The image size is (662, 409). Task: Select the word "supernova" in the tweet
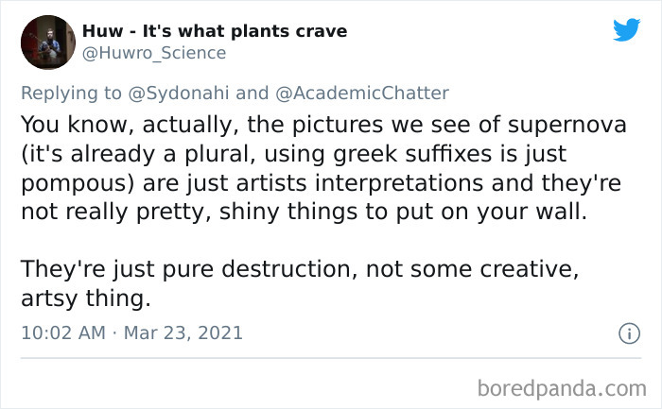(x=567, y=126)
